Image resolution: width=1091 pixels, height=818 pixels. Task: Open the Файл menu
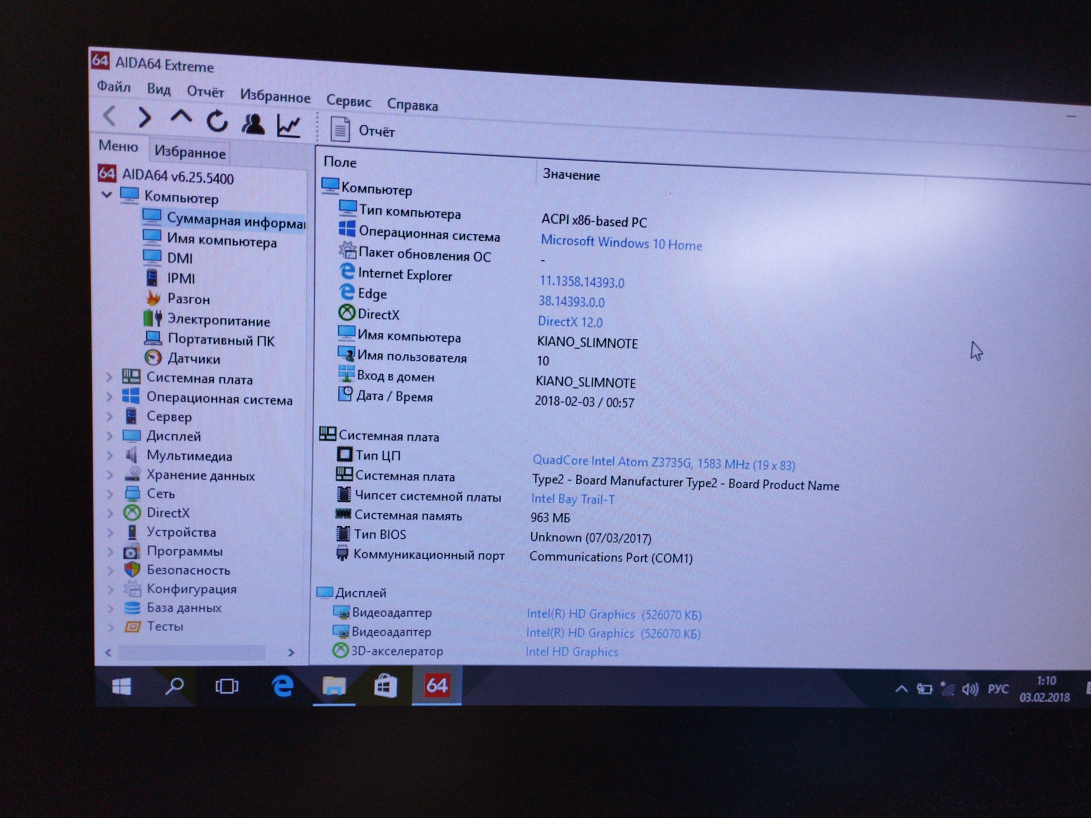(x=114, y=86)
